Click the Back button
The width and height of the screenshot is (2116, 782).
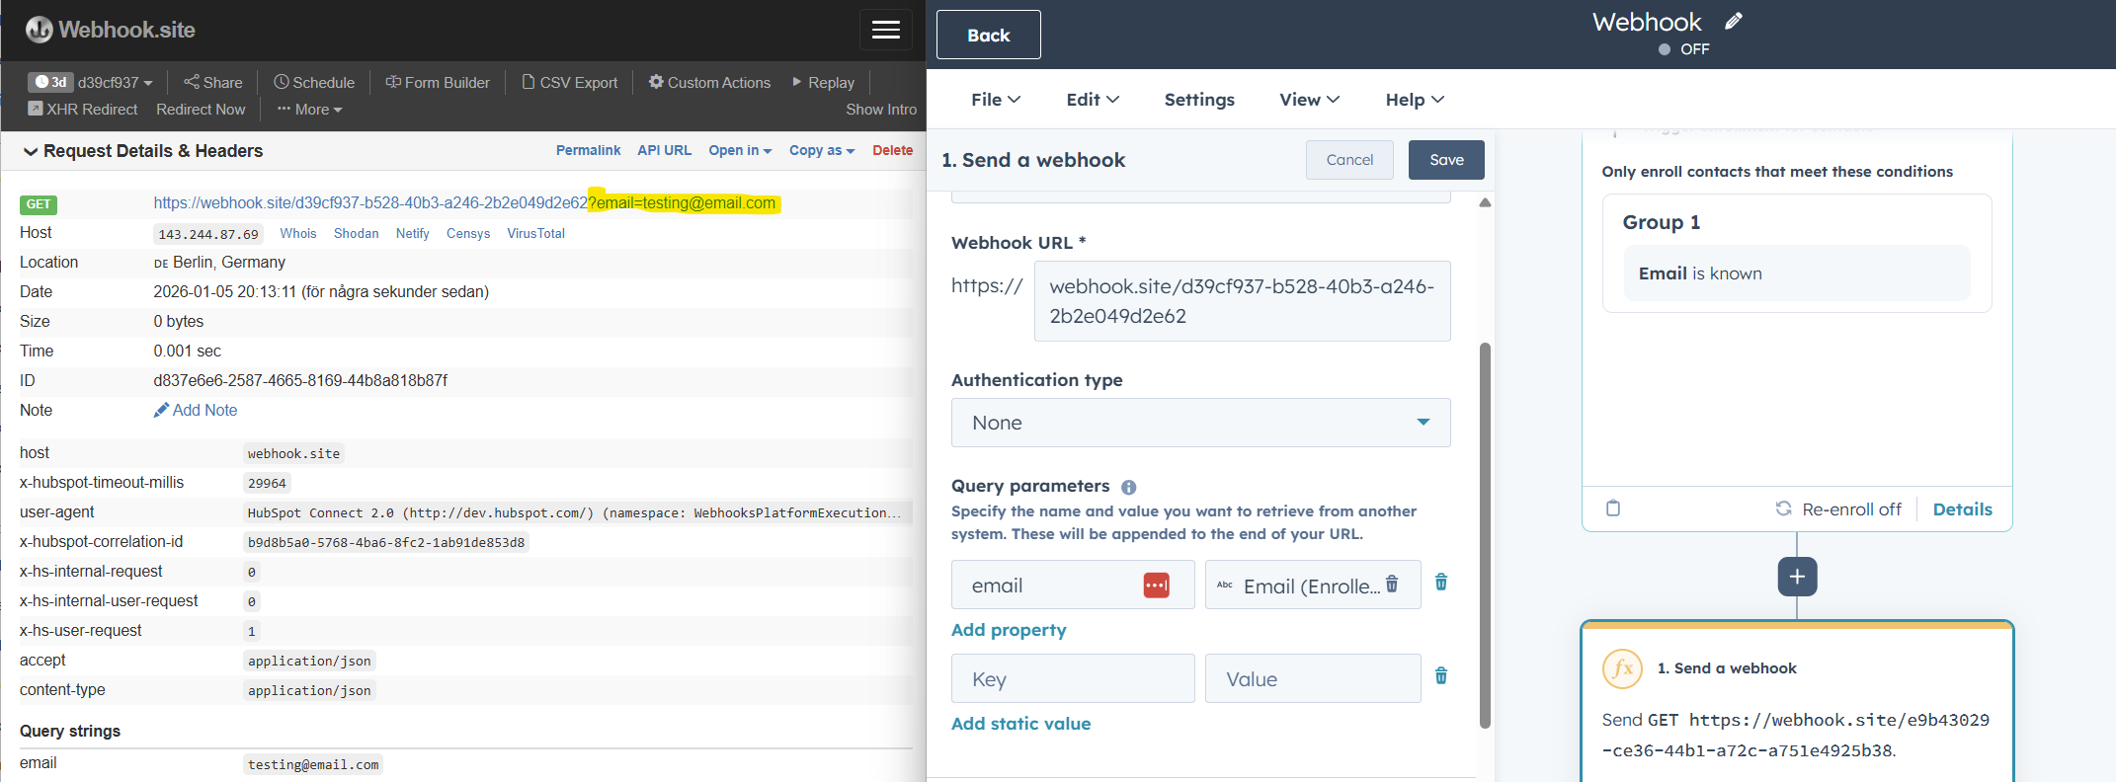click(x=988, y=36)
